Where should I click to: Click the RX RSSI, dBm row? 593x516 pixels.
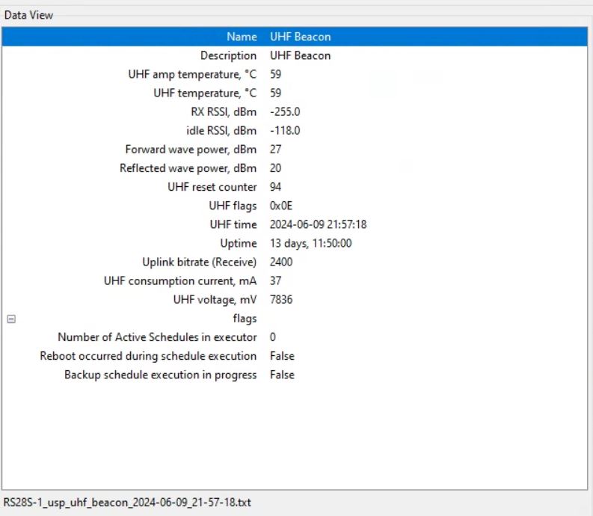pos(224,111)
